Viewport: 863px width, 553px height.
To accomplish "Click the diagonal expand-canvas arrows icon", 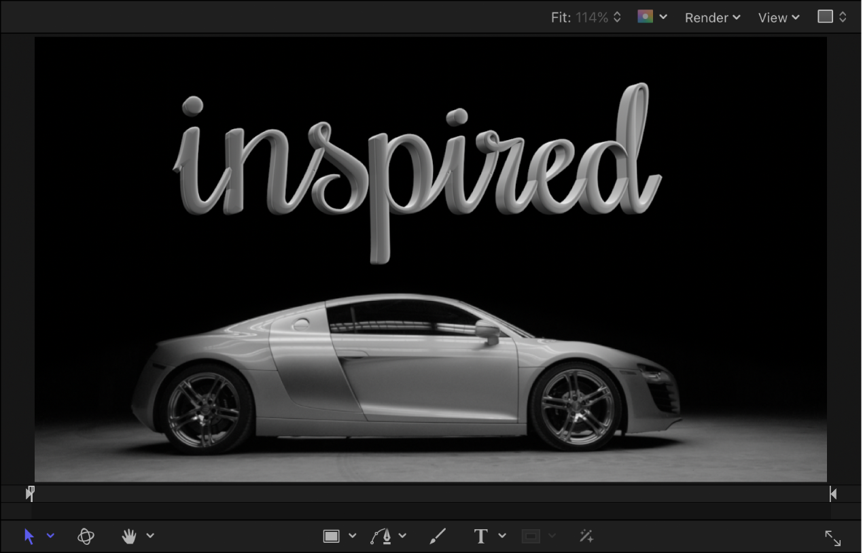I will 834,538.
